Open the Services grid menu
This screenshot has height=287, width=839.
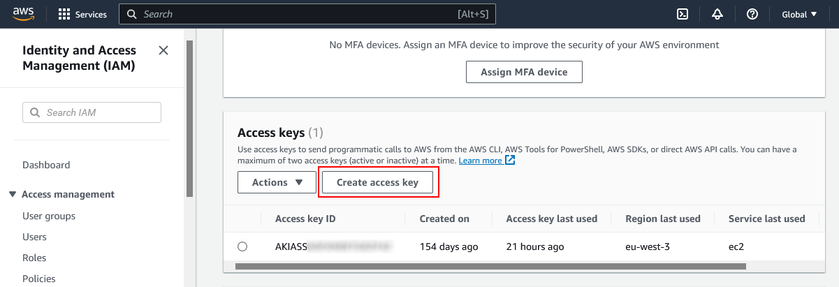[x=82, y=14]
